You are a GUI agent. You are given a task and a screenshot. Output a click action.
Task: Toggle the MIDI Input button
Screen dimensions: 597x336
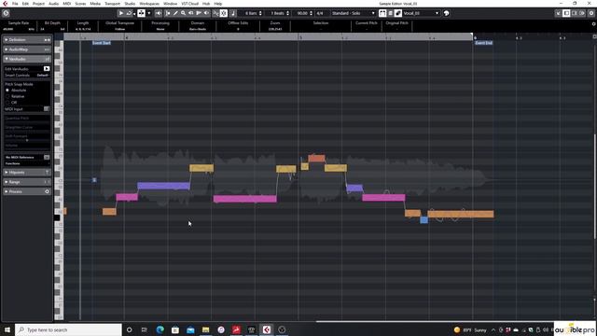point(47,109)
